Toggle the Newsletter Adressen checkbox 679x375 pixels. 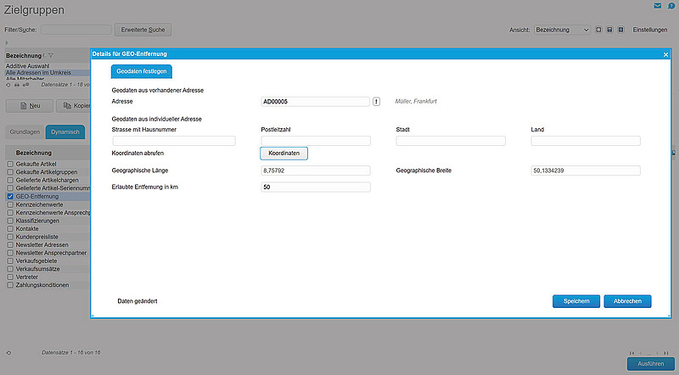pyautogui.click(x=10, y=245)
